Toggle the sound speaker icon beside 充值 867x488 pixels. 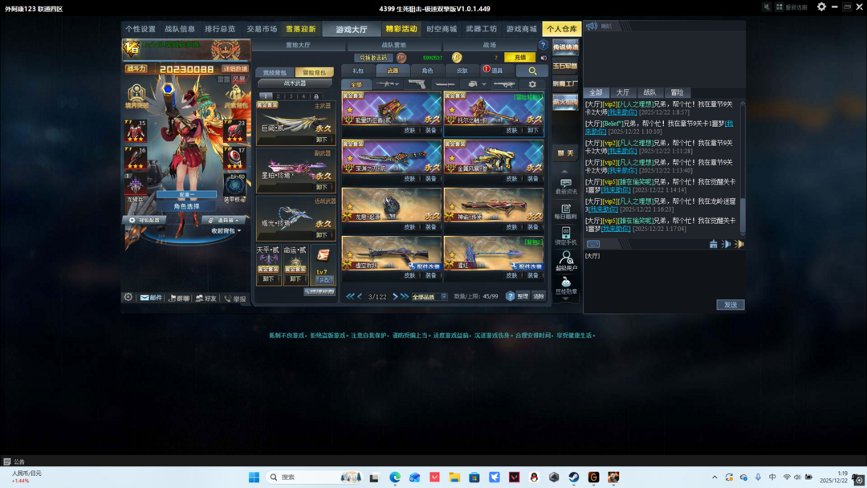point(543,58)
